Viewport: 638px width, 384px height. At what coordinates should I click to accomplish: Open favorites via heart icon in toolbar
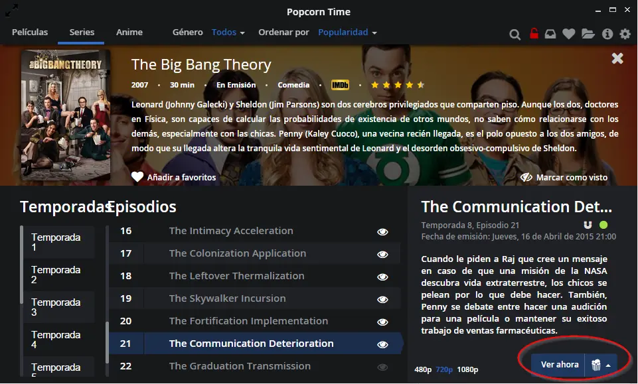(x=568, y=34)
